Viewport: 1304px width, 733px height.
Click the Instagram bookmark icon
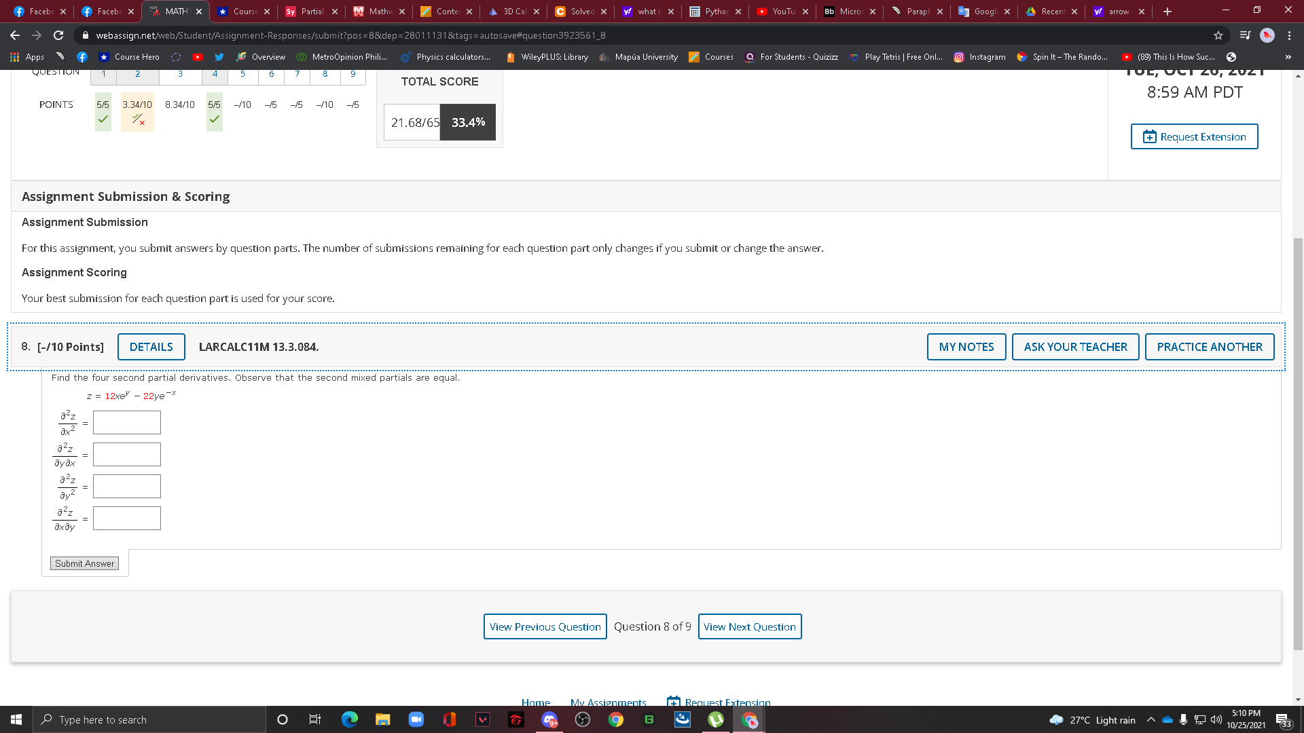(958, 57)
